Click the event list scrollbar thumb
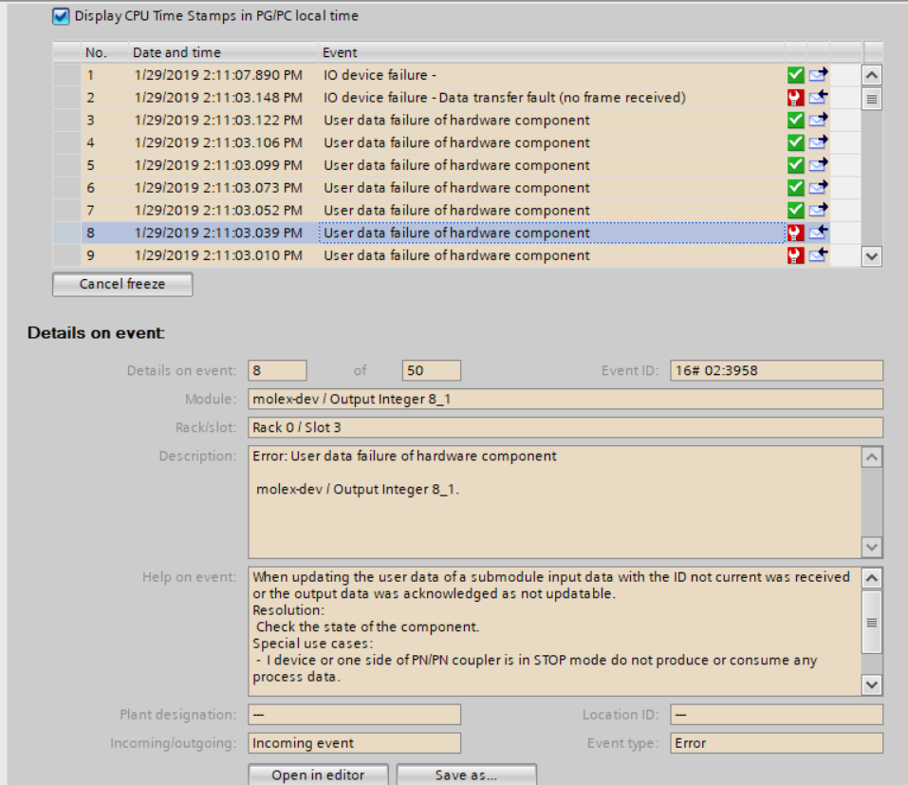The width and height of the screenshot is (908, 785). pos(872,99)
